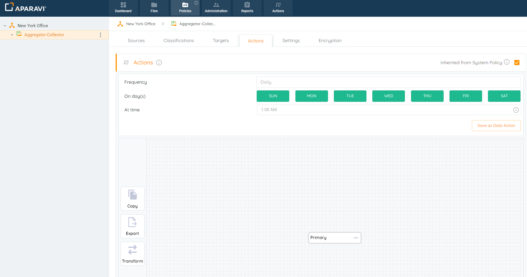Uncheck Inherited from System Policy checkbox
Viewport: 527px width, 277px height.
coord(517,62)
